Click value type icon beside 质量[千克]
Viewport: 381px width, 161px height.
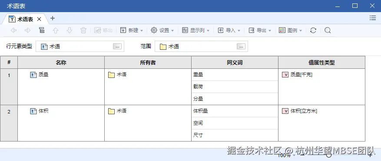click(285, 74)
